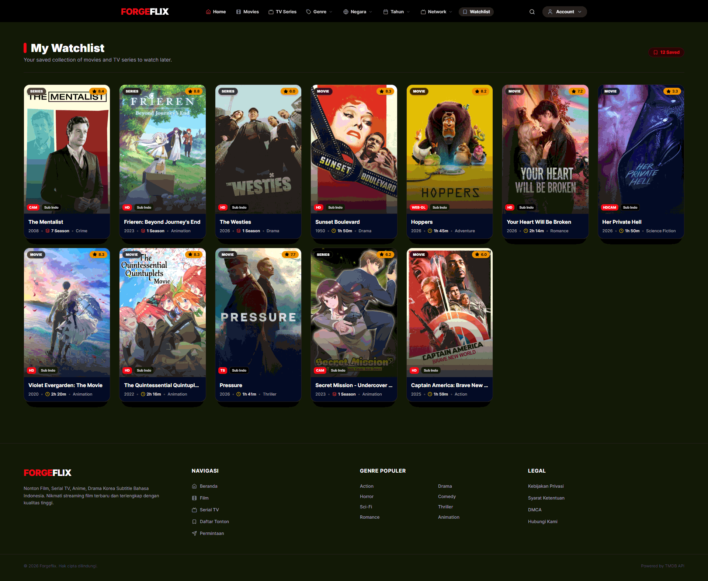Viewport: 708px width, 581px height.
Task: Click the 3.3 rating badge on Her Private Hell
Action: point(672,91)
